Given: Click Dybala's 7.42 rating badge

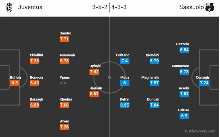Looking at the screenshot, I should pyautogui.click(x=94, y=72).
